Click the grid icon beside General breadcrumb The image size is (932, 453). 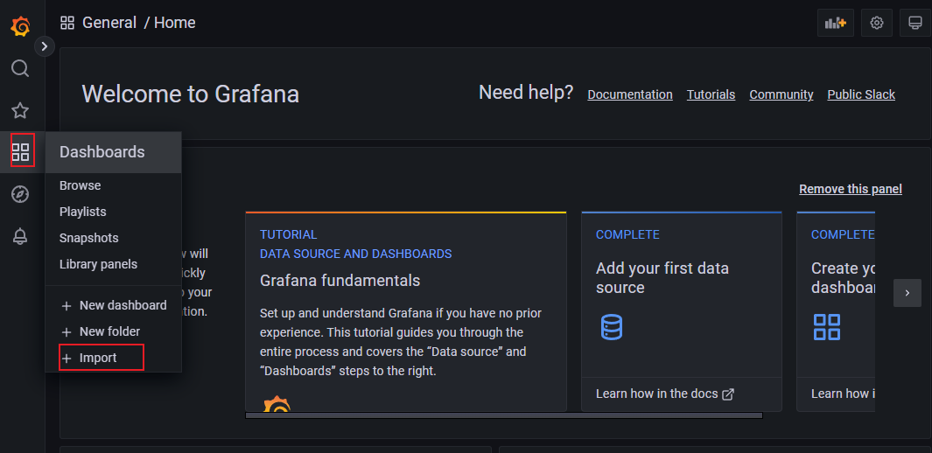coord(67,23)
